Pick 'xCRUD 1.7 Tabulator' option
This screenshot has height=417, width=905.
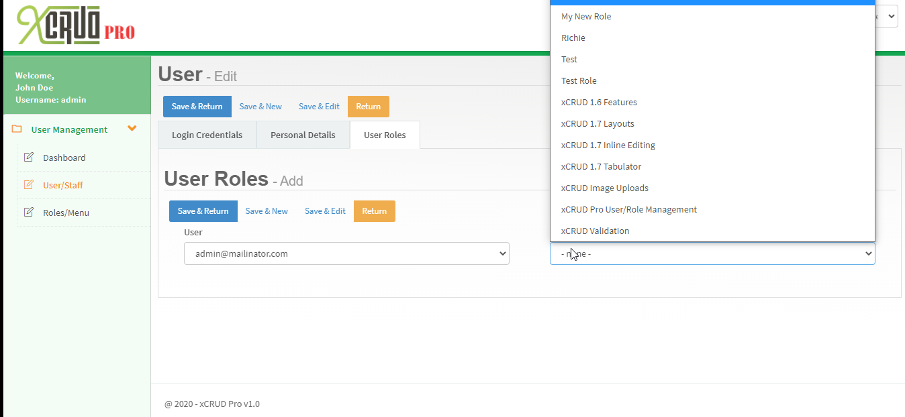coord(712,166)
